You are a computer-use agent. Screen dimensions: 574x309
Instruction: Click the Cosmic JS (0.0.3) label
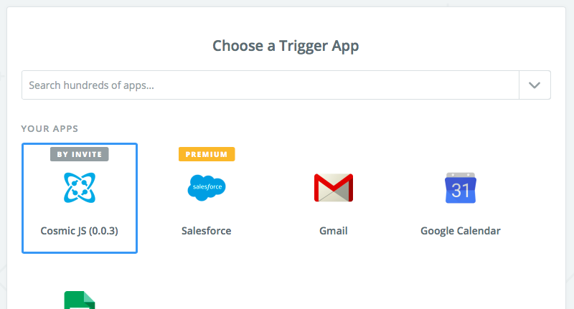(x=79, y=231)
